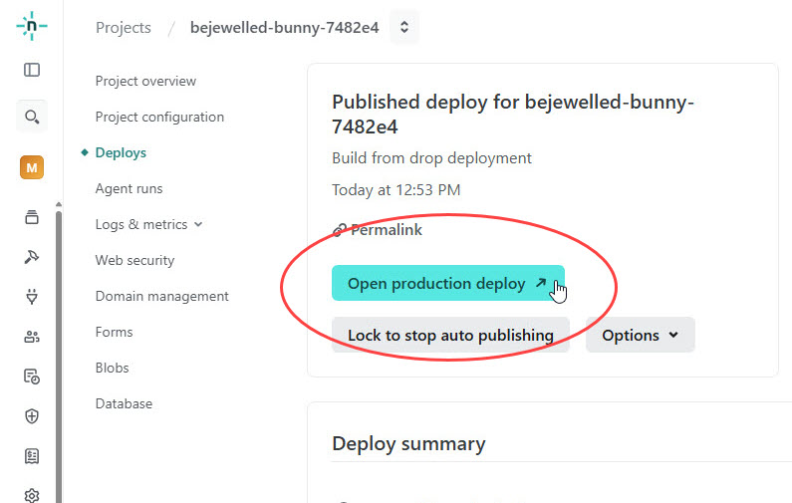Open the security shield icon in sidebar
The image size is (792, 503).
32,416
